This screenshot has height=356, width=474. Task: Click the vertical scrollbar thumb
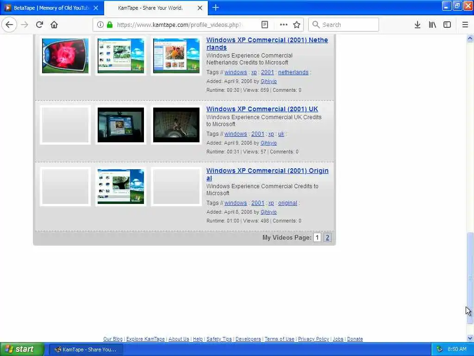(x=470, y=278)
